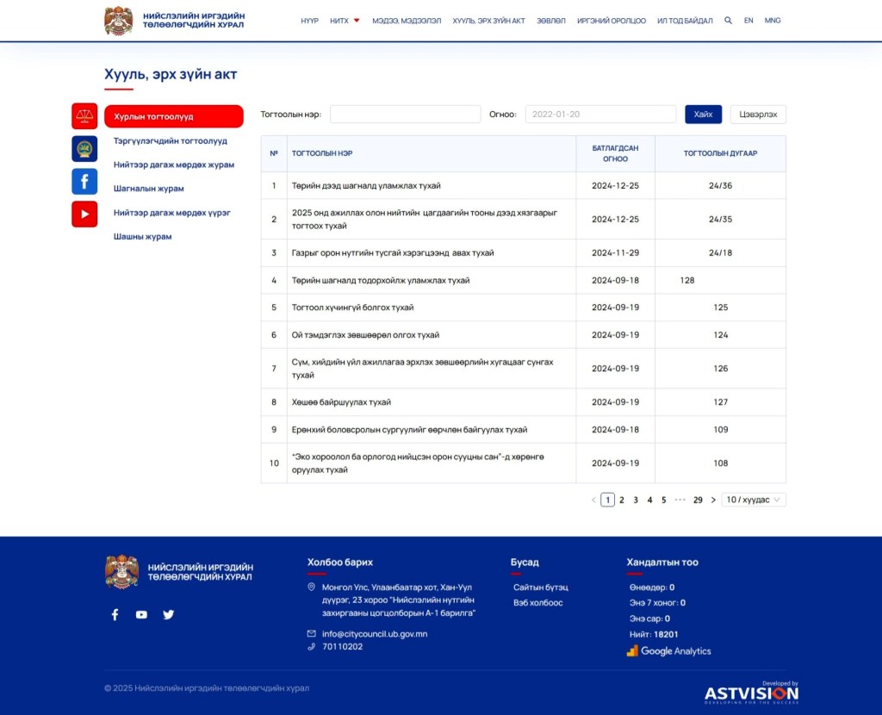Click the footer YouTube icon
Image resolution: width=882 pixels, height=715 pixels.
click(141, 614)
